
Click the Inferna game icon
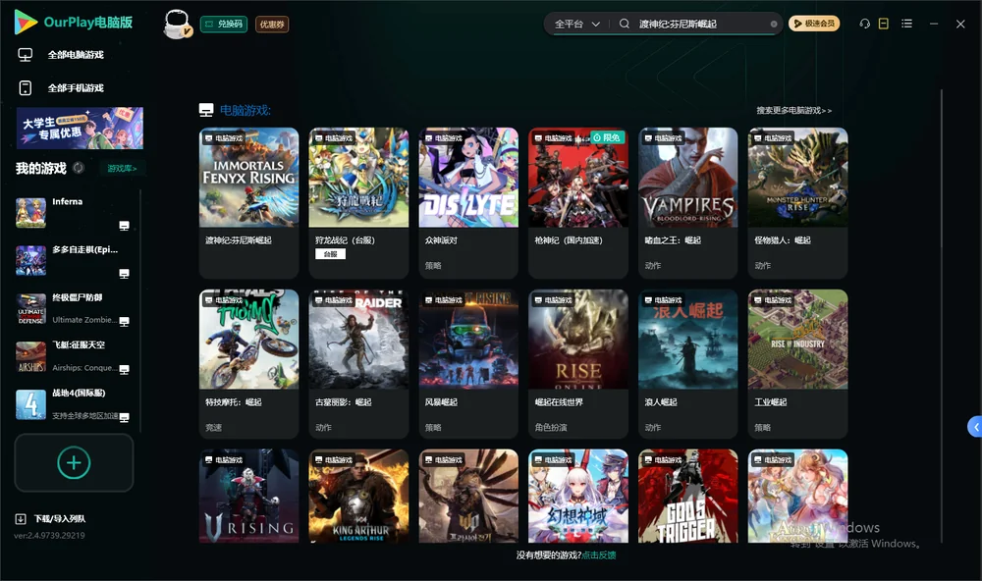[30, 213]
